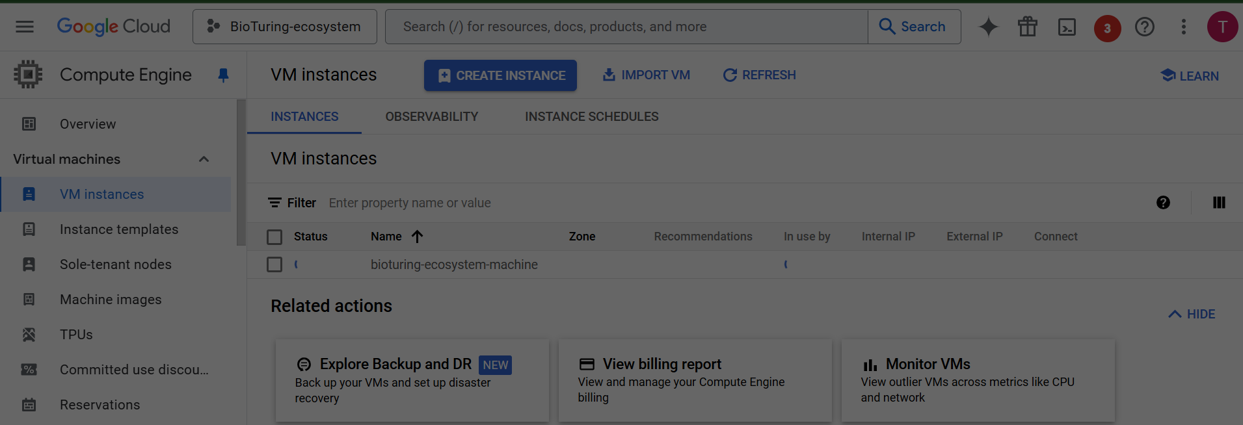The height and width of the screenshot is (425, 1243).
Task: Activate Cloud Shell terminal icon
Action: coord(1067,27)
